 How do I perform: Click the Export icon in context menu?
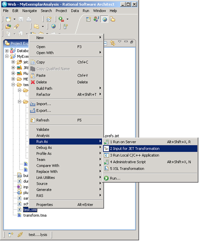33,110
